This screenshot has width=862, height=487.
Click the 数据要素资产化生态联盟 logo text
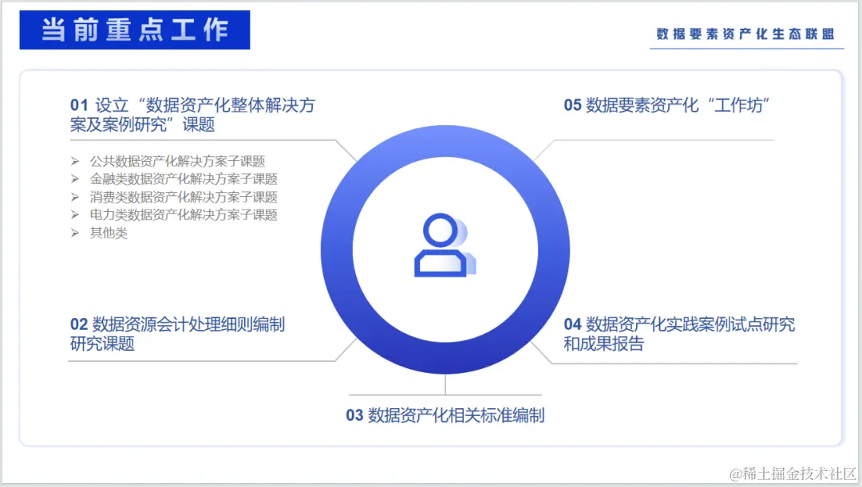point(746,35)
